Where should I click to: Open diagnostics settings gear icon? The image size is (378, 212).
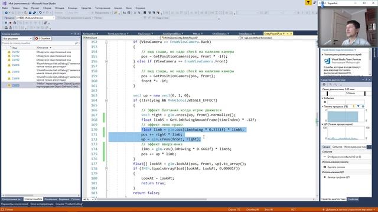(324, 84)
